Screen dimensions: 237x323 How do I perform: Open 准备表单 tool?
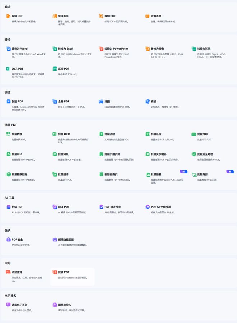pyautogui.click(x=156, y=16)
